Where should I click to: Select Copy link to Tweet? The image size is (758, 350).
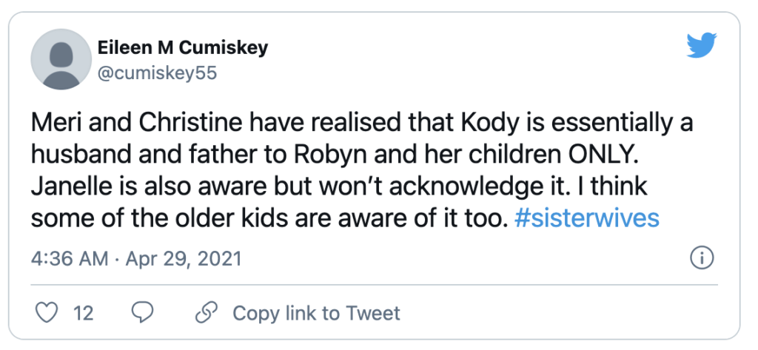[316, 313]
